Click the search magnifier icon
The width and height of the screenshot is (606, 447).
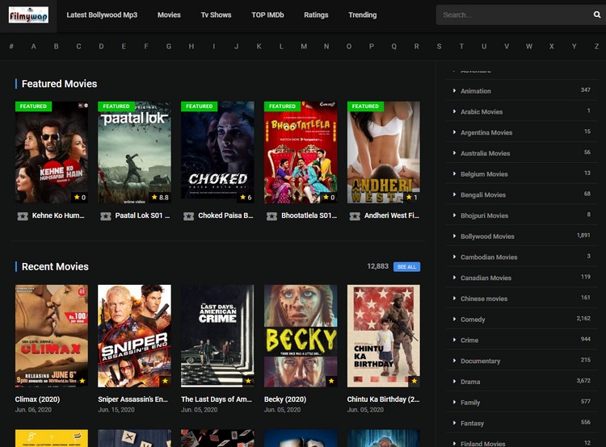tap(597, 15)
